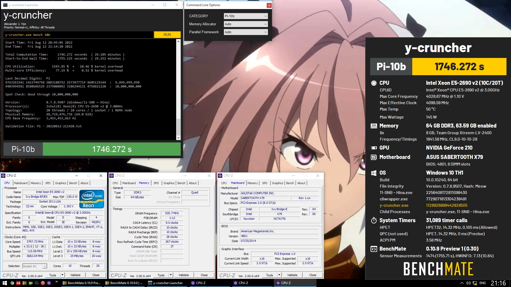The width and height of the screenshot is (511, 287).
Task: Switch to y-cruncher Launcher taskbar button
Action: click(167, 283)
